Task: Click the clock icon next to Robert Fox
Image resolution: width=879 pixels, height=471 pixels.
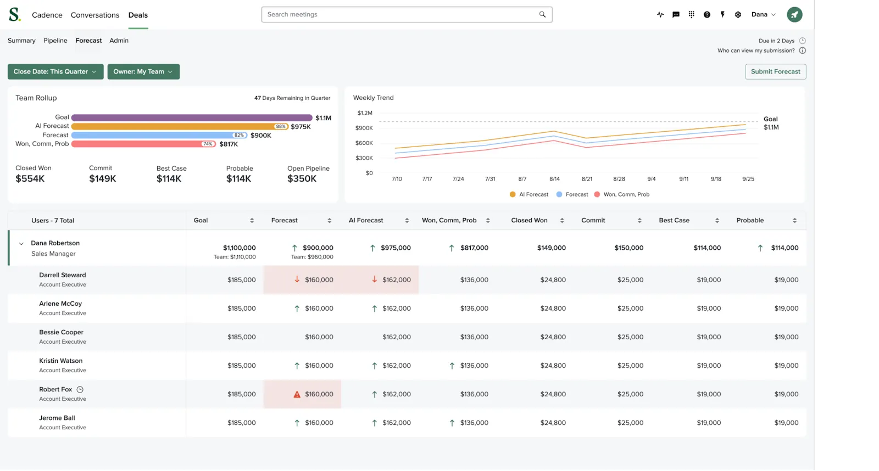Action: (80, 389)
